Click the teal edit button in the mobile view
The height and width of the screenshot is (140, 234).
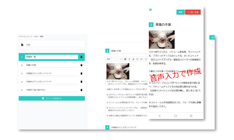pos(180,12)
